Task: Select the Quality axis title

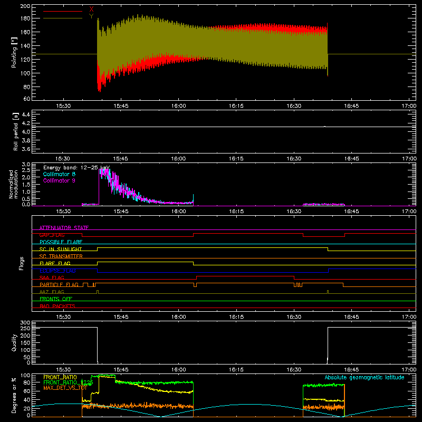Action: click(x=14, y=342)
